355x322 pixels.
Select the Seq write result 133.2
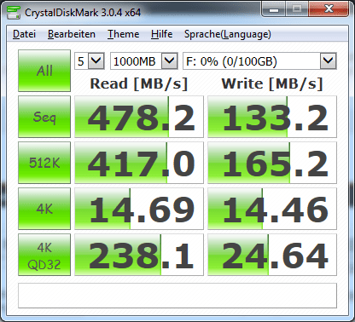pos(272,117)
